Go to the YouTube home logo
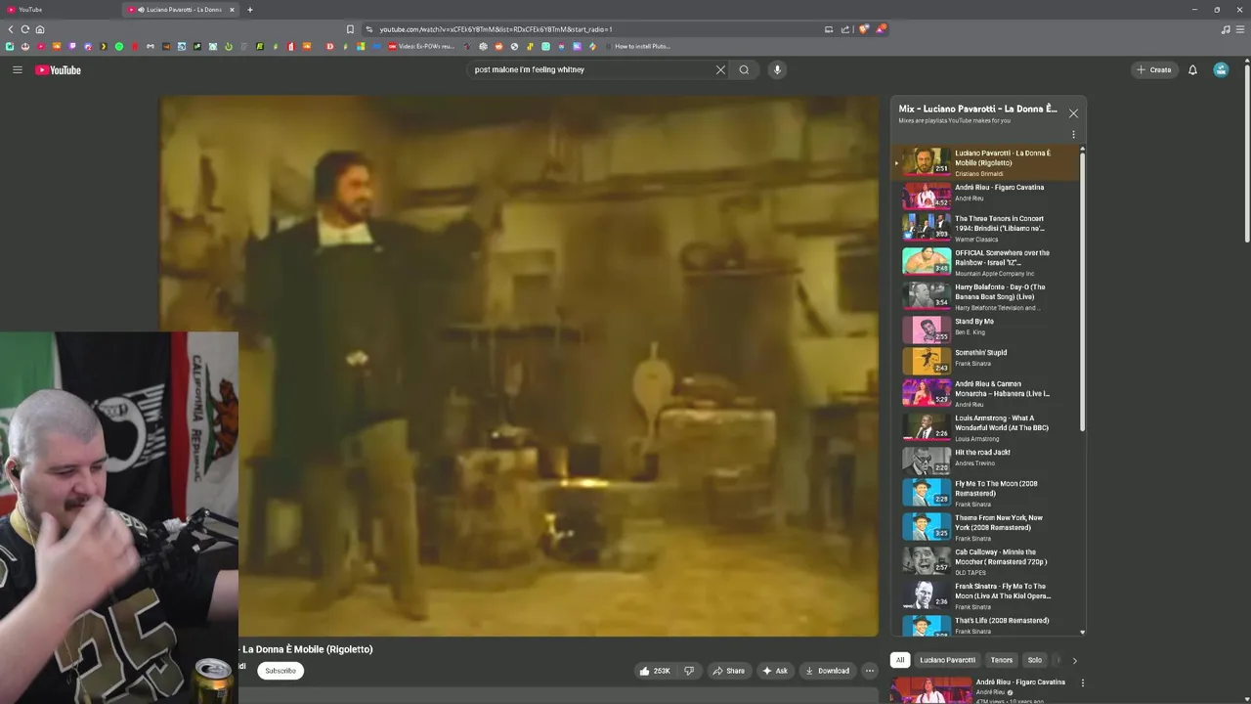 point(59,69)
